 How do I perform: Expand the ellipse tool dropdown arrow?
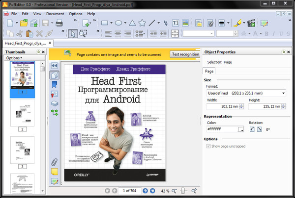click(x=125, y=23)
